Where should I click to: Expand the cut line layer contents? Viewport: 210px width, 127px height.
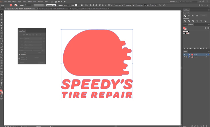coord(189,55)
